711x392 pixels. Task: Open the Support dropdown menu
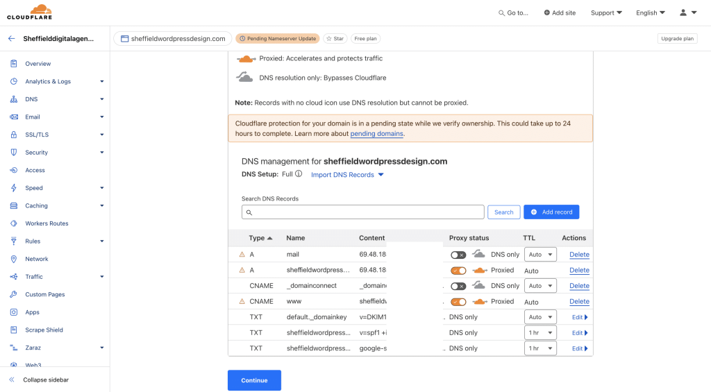pyautogui.click(x=606, y=12)
